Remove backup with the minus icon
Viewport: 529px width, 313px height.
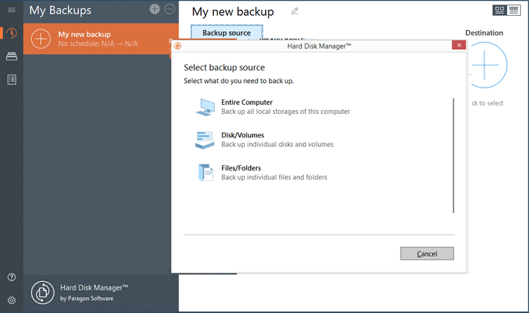tap(169, 9)
